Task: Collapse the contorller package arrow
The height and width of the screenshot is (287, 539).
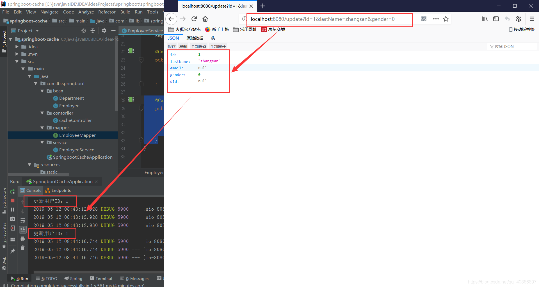Action: pyautogui.click(x=42, y=113)
